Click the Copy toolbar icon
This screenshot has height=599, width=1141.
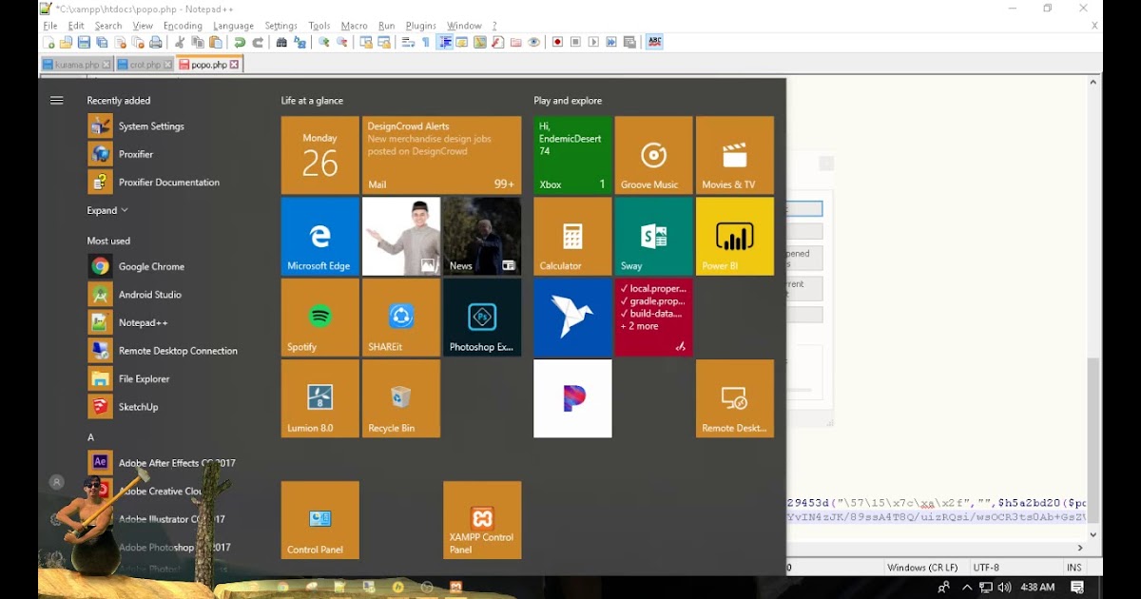(198, 42)
